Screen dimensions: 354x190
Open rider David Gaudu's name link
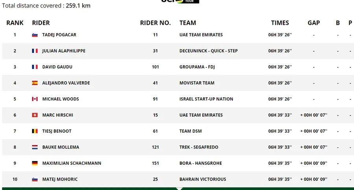click(x=57, y=67)
